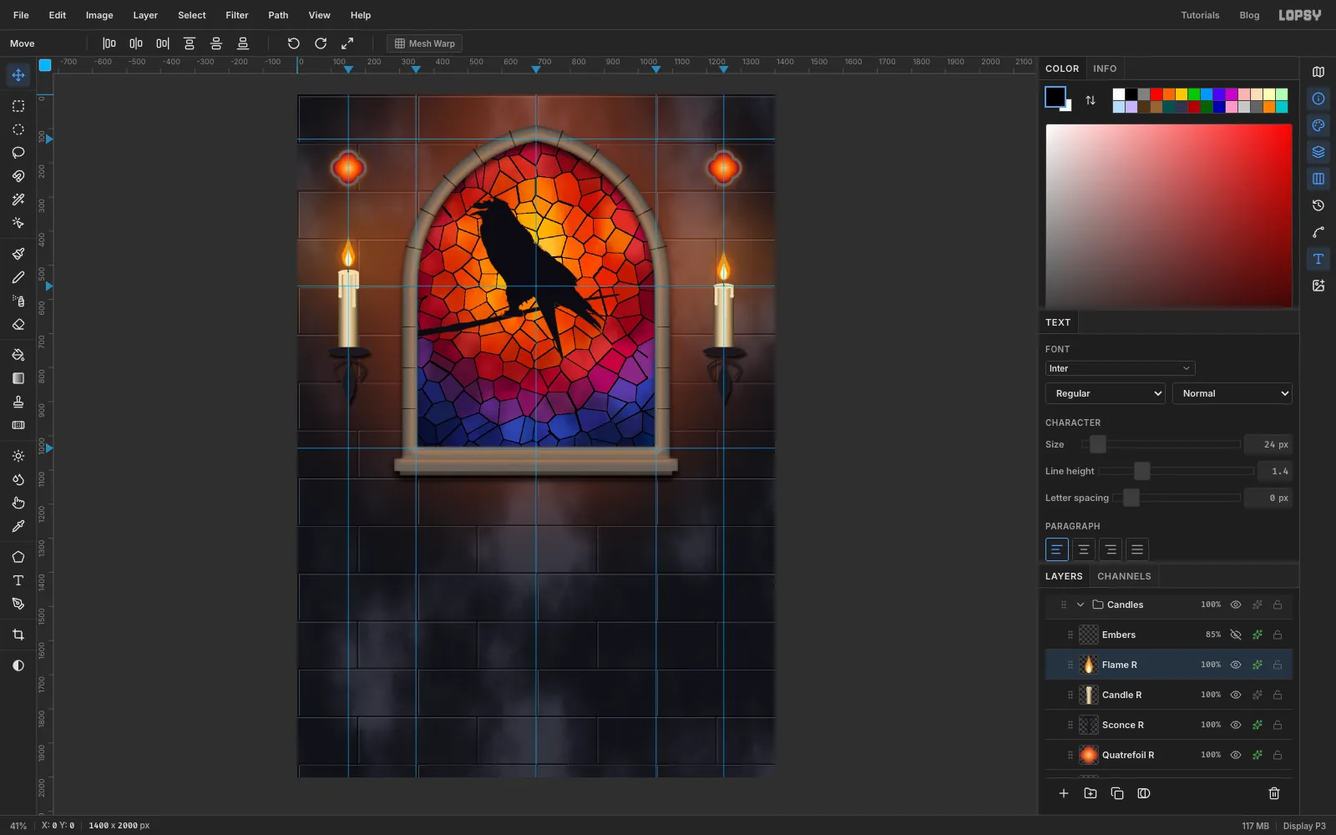Open the Regular font weight dropdown
Screen dimensions: 1336x835
tap(1106, 393)
